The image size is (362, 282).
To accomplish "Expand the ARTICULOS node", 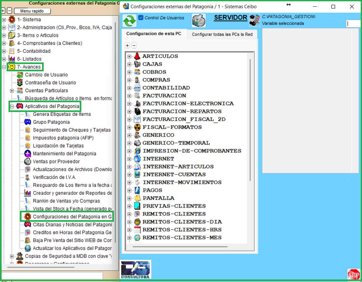I will coord(129,56).
